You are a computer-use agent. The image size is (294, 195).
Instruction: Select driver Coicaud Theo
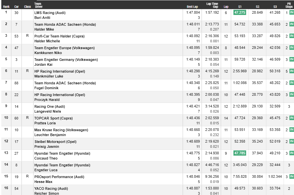(x=46, y=158)
